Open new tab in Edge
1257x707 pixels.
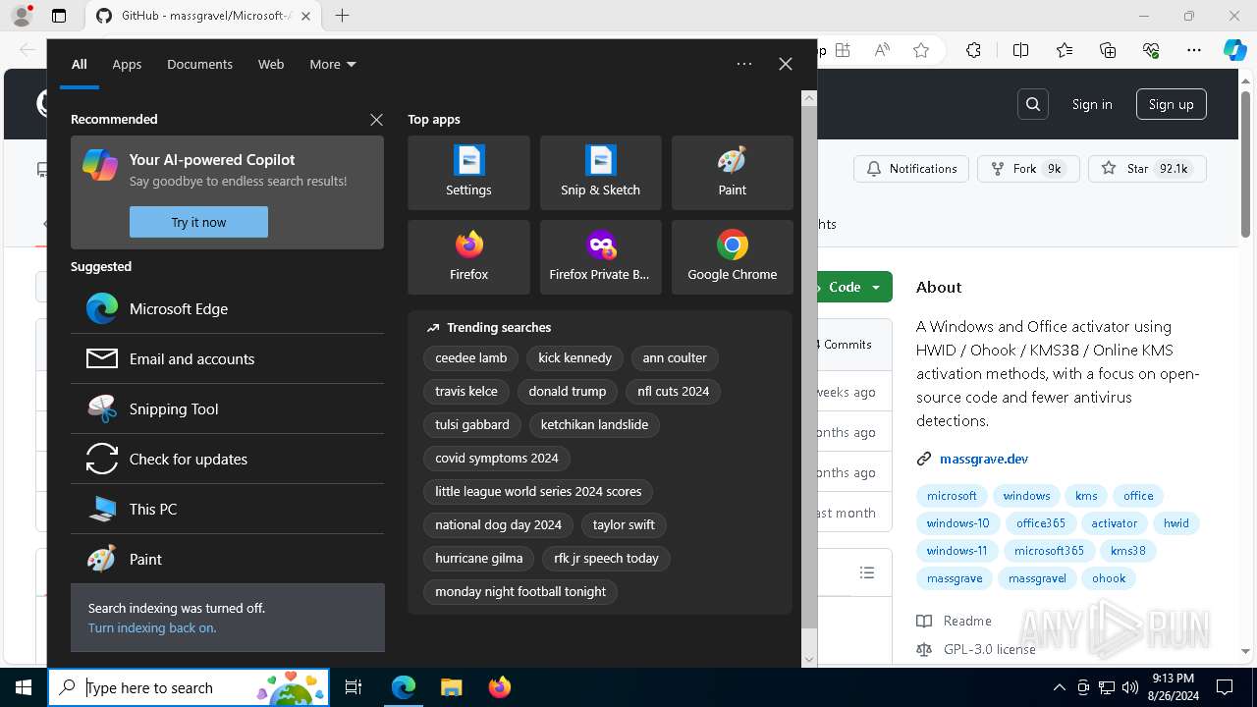coord(342,16)
